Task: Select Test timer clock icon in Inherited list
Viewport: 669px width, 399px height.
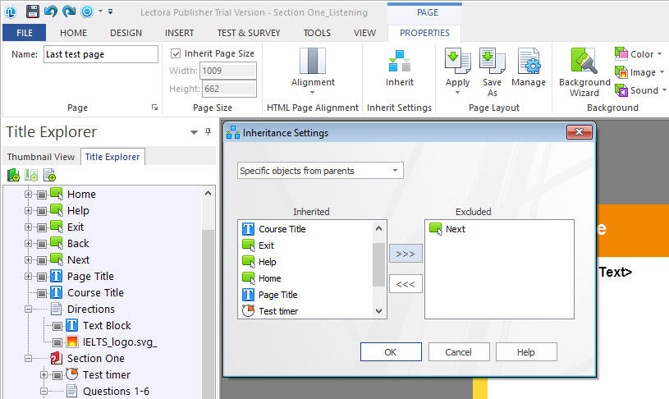Action: 248,310
